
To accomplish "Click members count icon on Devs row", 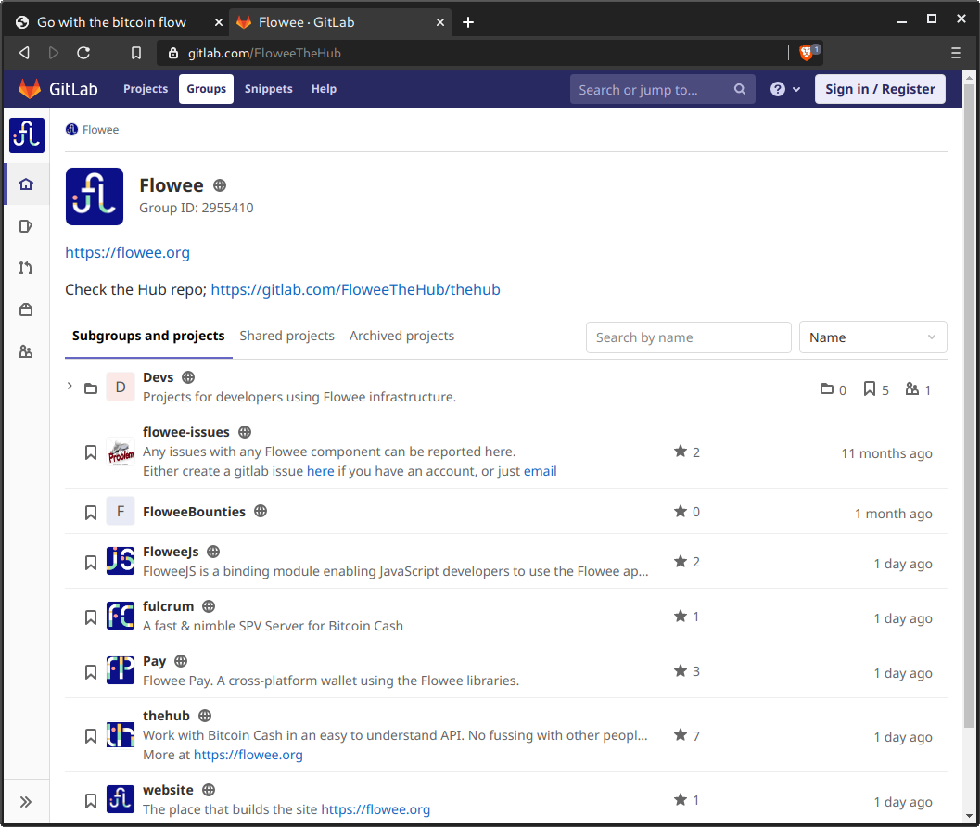I will point(912,389).
